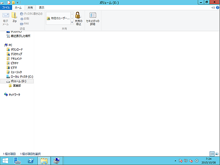220x165 pixels.
Task: Click the 共有の停止 padlock icon
Action: coord(78,15)
